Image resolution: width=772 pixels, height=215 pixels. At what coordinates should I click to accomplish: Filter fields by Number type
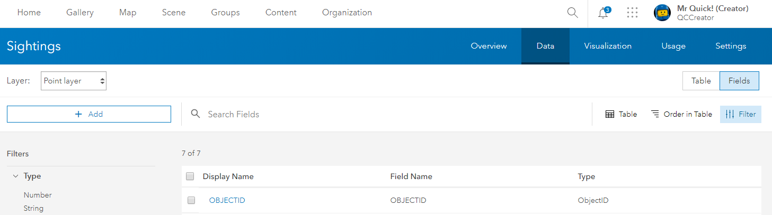click(x=38, y=195)
